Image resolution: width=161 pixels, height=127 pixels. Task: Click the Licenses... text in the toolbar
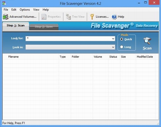coord(102,17)
